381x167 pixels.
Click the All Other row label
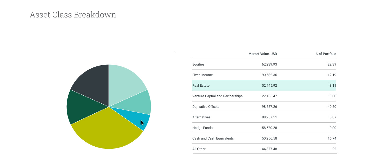coord(199,149)
